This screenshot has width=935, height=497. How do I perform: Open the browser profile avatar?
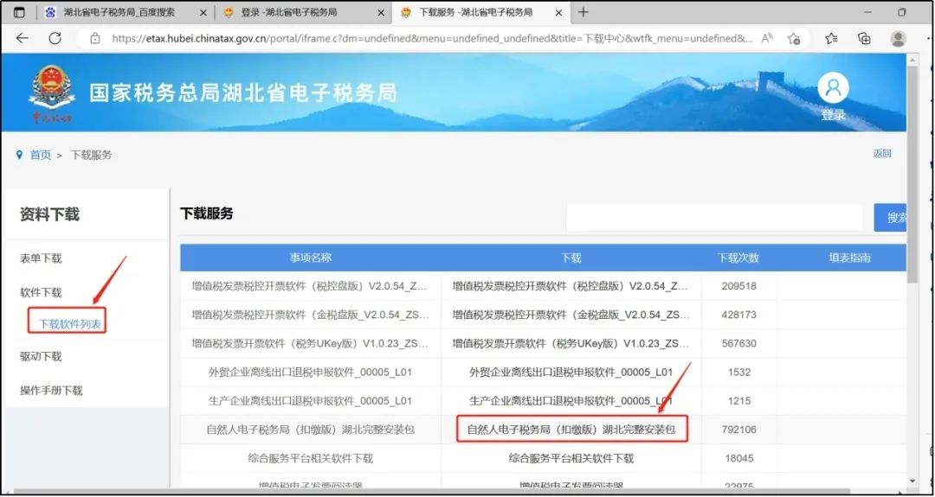pos(898,39)
